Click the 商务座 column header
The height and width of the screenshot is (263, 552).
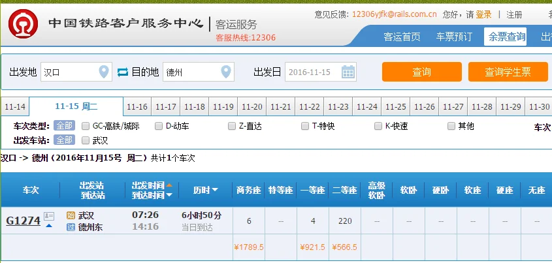249,190
